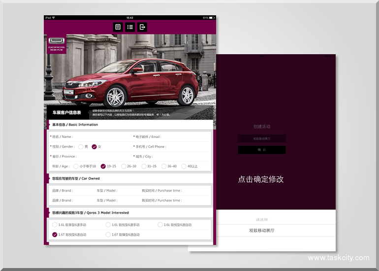Viewport: 379px width, 271px height.
Task: Click the 点击确定修改 caption text
Action: click(261, 179)
